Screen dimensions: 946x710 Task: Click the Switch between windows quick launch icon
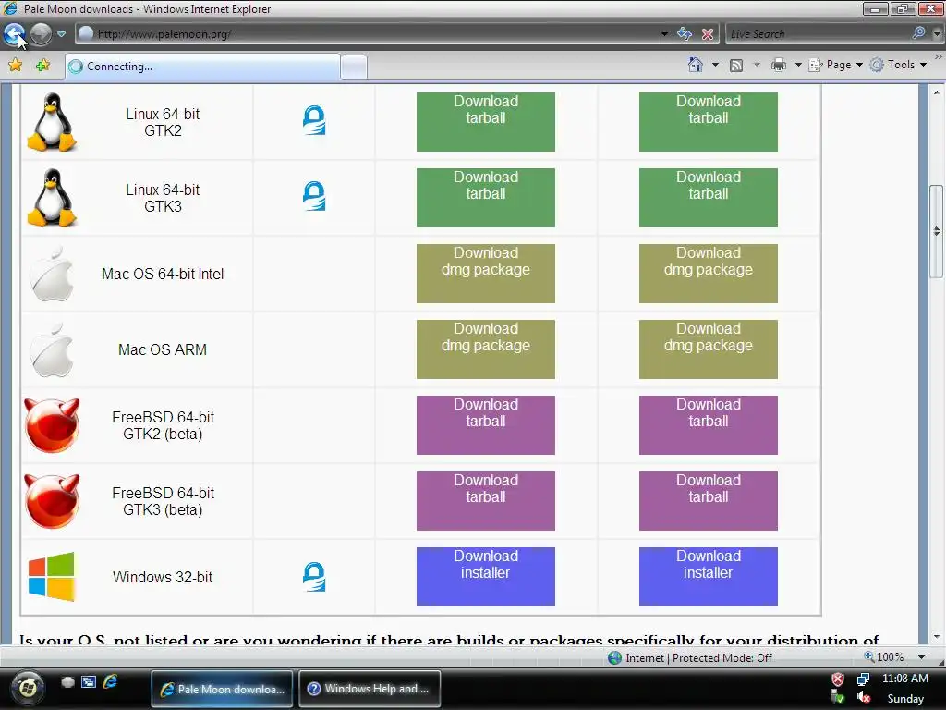[x=89, y=682]
